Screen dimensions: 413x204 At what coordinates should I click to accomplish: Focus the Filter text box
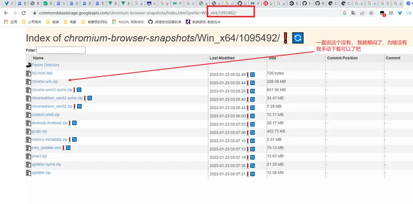click(x=61, y=50)
